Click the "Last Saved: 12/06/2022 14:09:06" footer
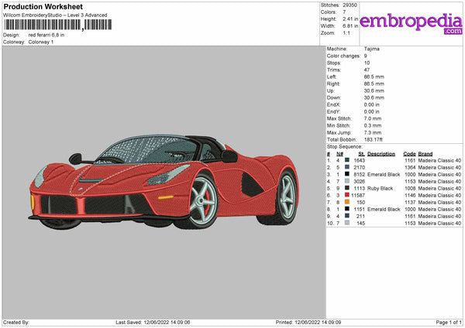This screenshot has width=465, height=328. point(153,322)
